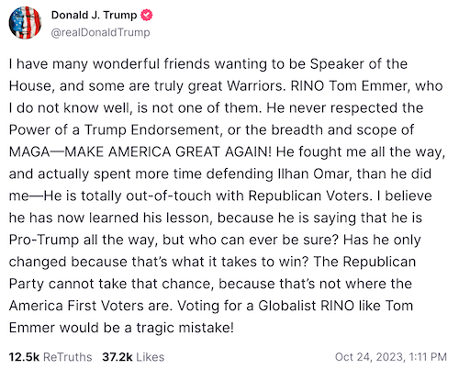The height and width of the screenshot is (369, 459).
Task: Click the name 'Ilhan Omar' in the post
Action: point(313,174)
